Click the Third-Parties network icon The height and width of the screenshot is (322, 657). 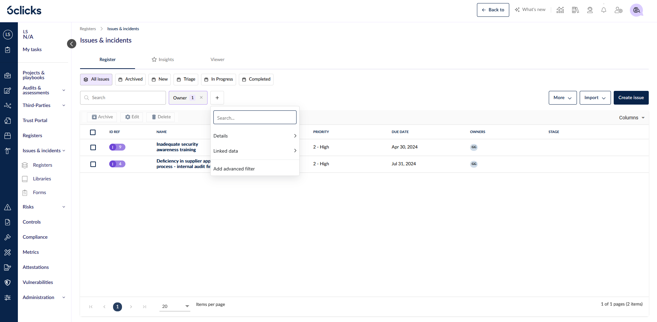[8, 106]
